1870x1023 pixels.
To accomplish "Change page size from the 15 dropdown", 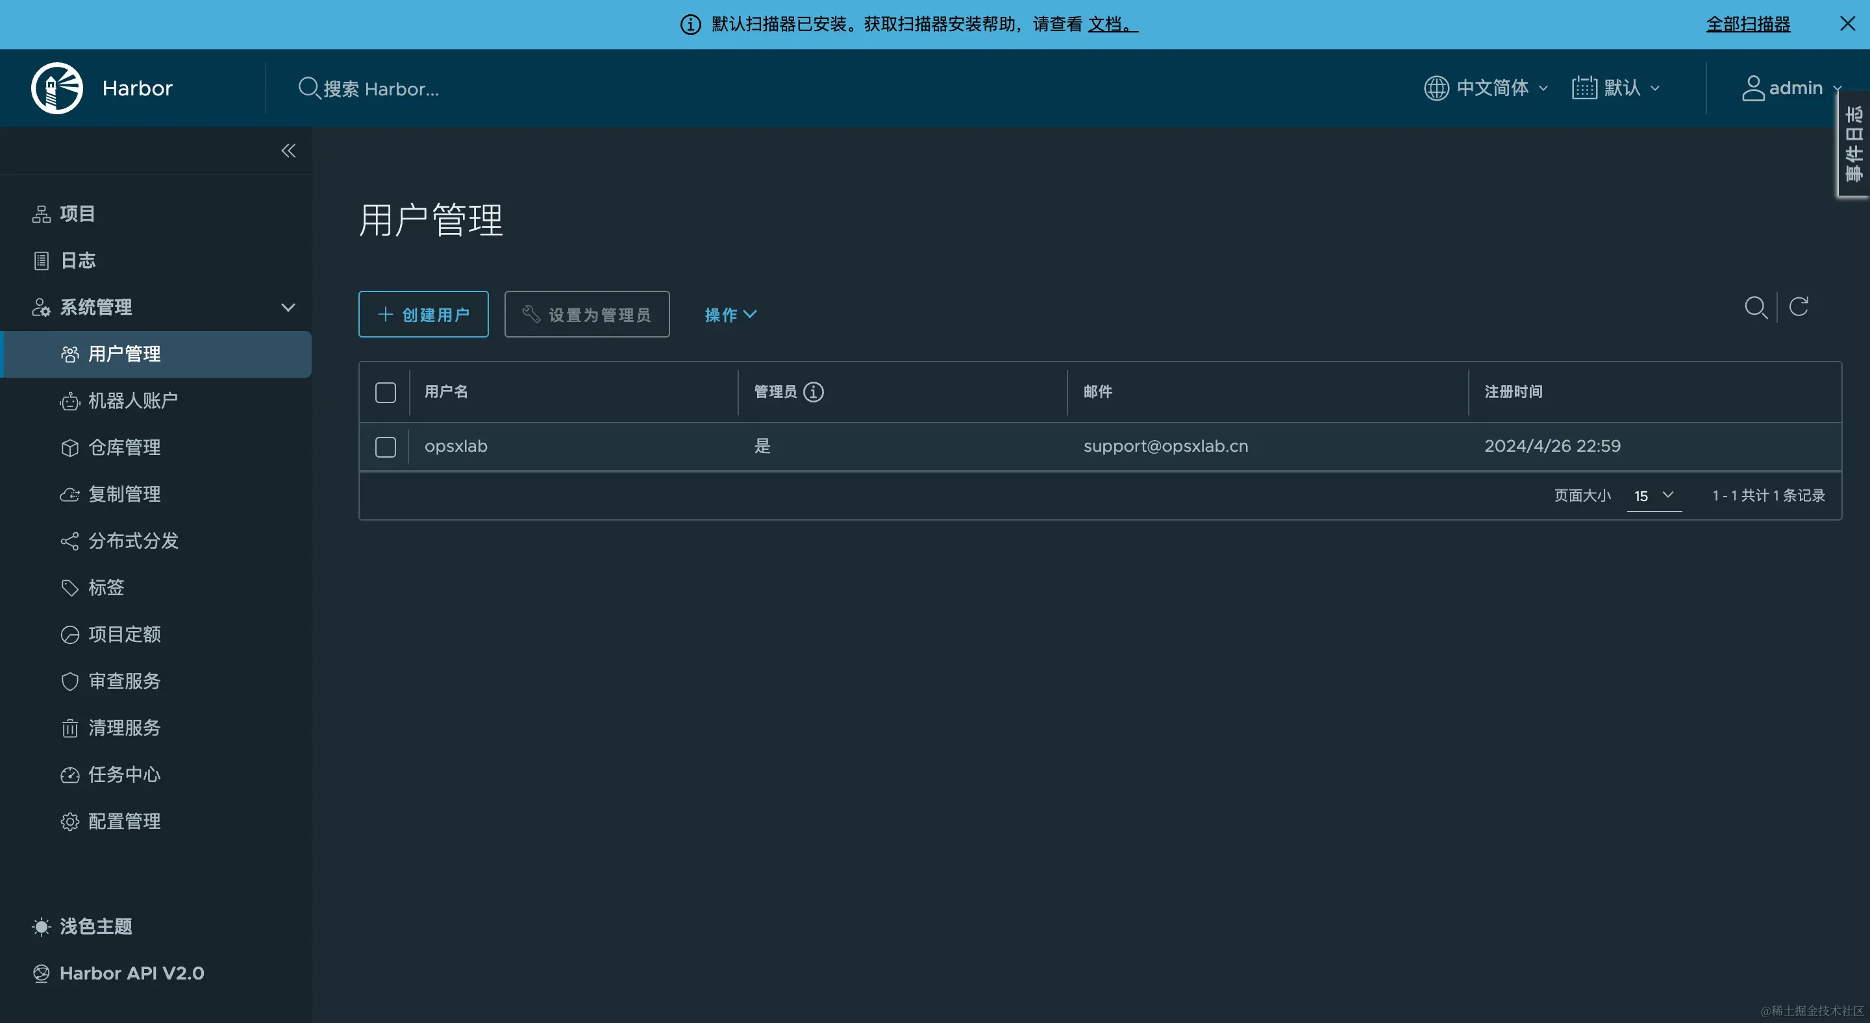I will 1654,497.
